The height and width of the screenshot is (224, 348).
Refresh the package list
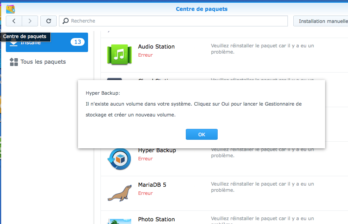coord(48,21)
